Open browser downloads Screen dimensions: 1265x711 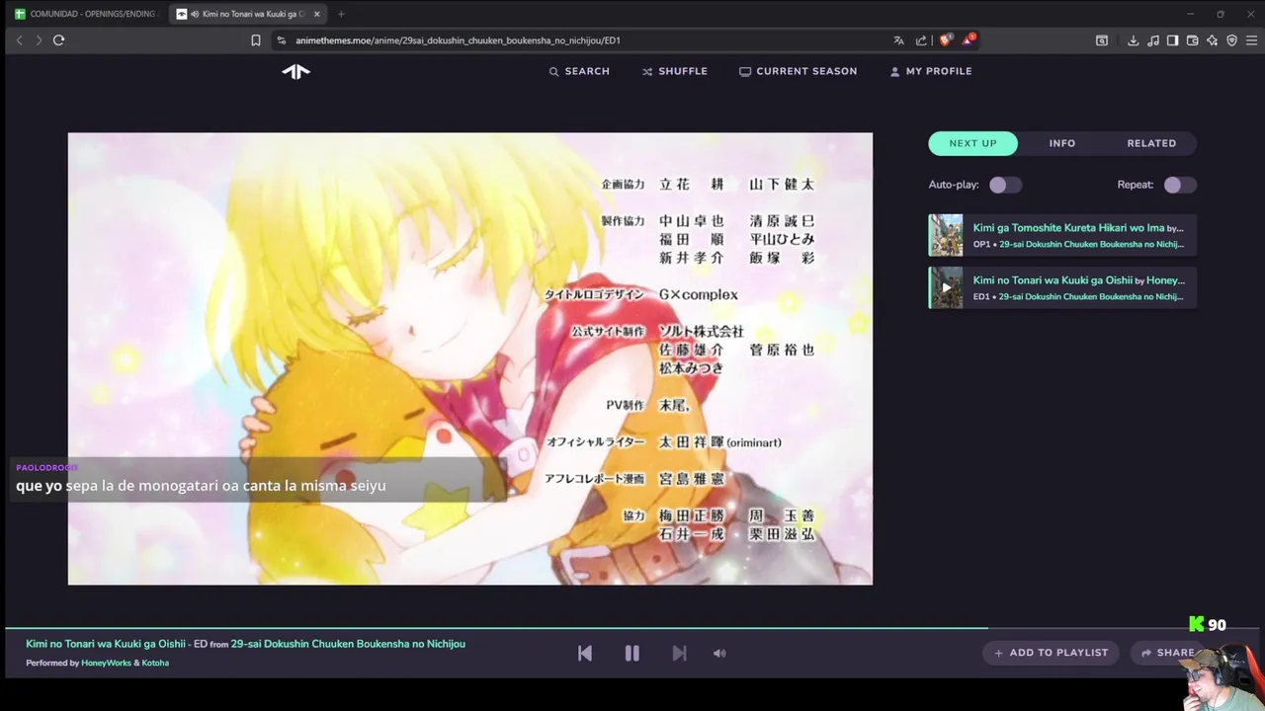click(1134, 40)
